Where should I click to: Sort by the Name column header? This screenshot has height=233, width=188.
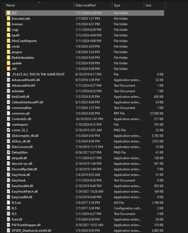(10, 5)
